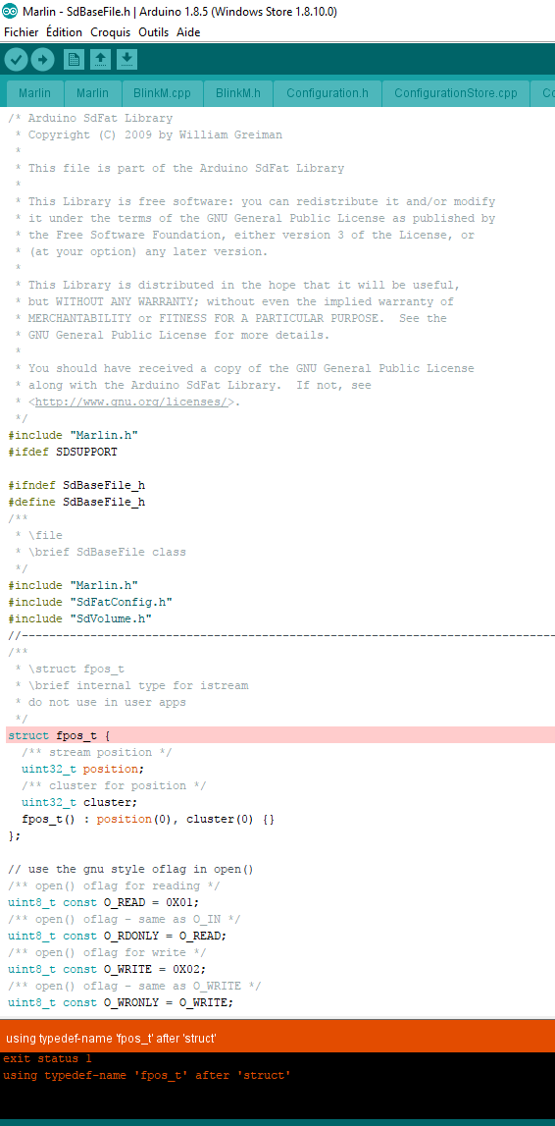Open the Croquis menu
Screen dimensions: 555x1126
[x=111, y=32]
